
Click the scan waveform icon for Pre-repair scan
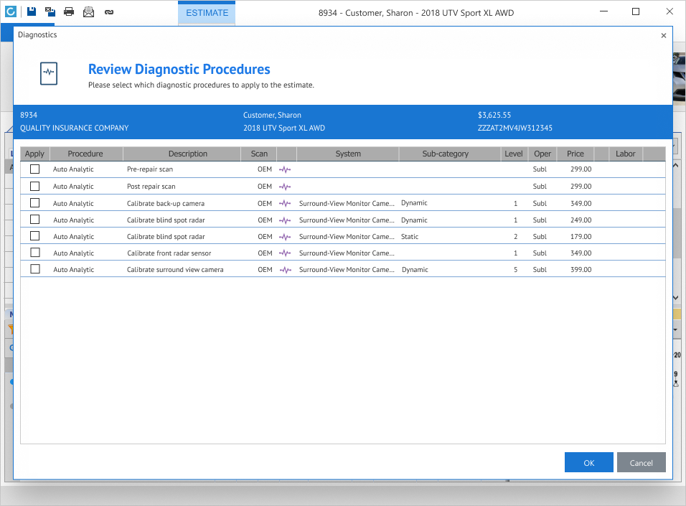[285, 169]
